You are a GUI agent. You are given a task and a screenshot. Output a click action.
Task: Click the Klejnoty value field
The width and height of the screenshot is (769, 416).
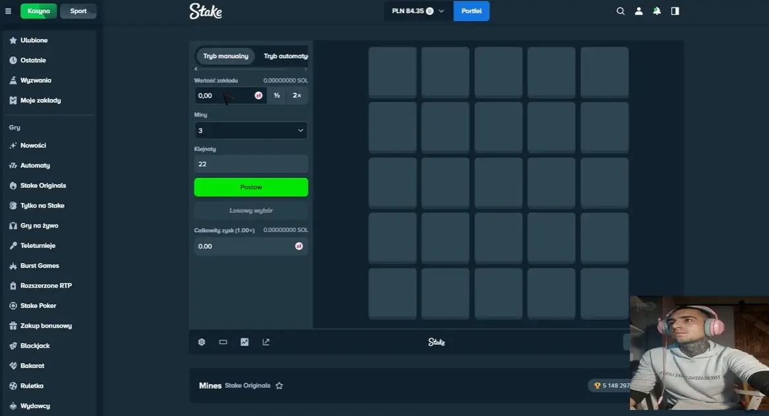pos(251,164)
